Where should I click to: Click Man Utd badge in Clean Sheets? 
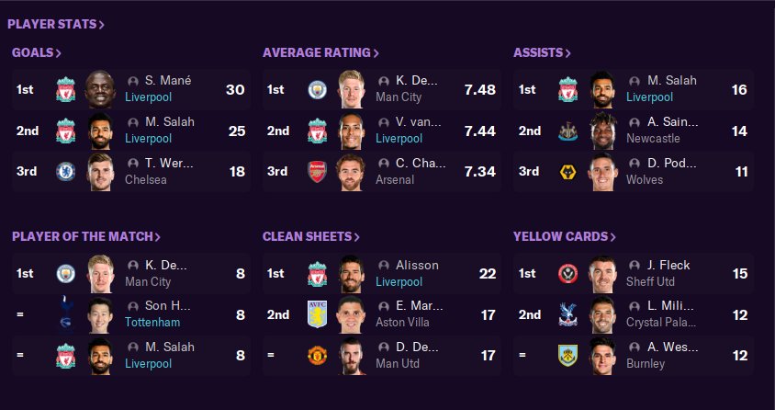317,355
